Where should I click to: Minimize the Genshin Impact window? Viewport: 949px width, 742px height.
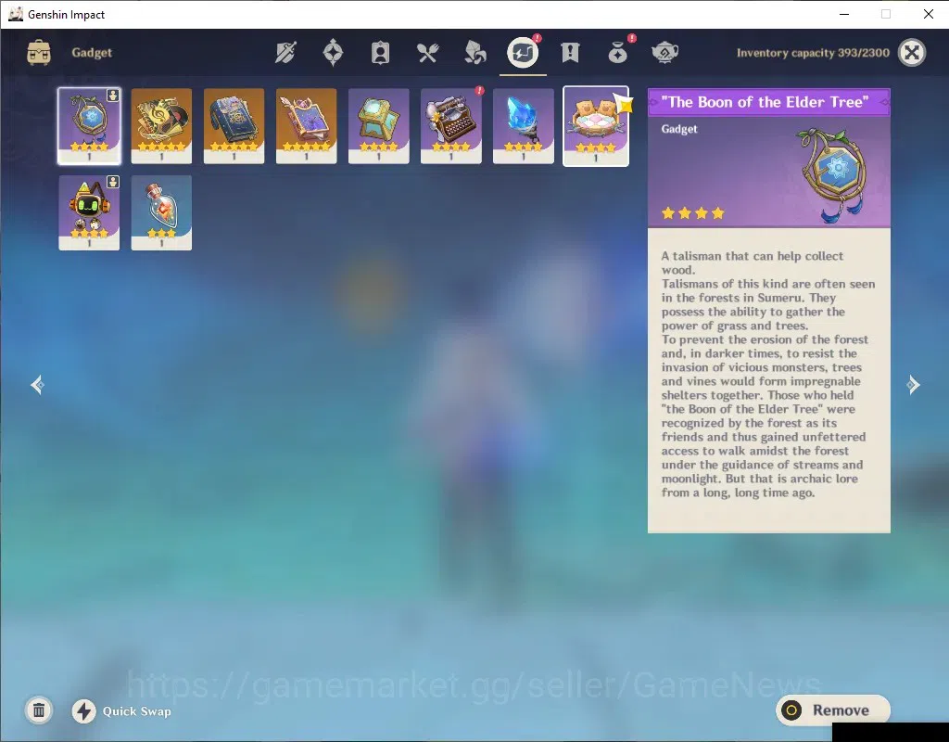(844, 14)
